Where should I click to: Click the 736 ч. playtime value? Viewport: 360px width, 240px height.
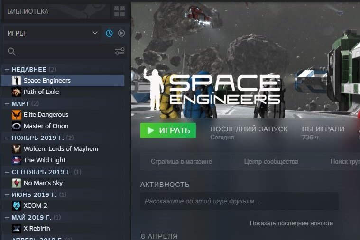(x=311, y=138)
